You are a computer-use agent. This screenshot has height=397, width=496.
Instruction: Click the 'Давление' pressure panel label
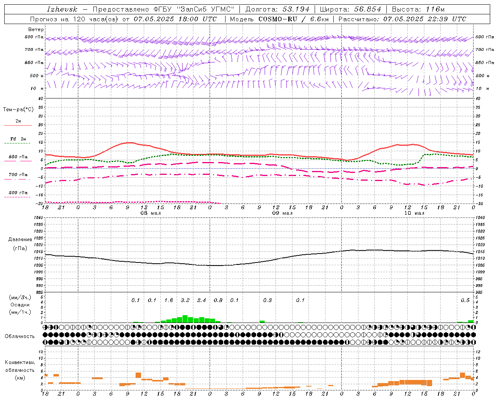(20, 240)
